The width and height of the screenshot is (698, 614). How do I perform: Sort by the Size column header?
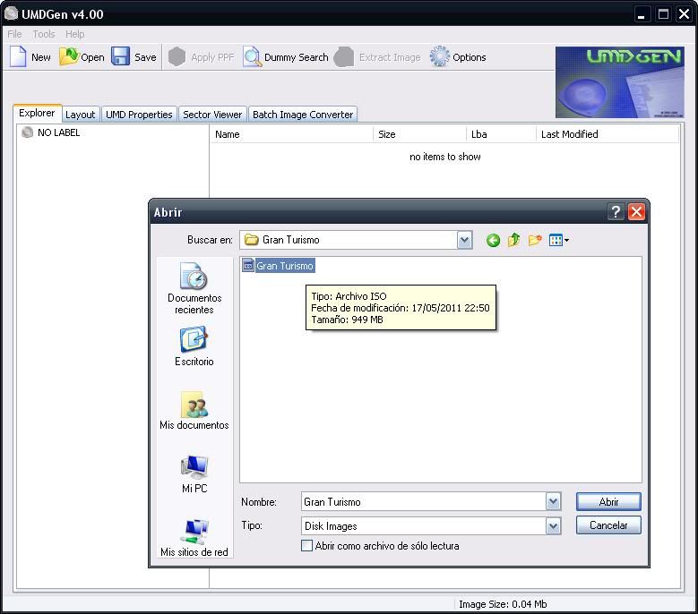(x=419, y=134)
